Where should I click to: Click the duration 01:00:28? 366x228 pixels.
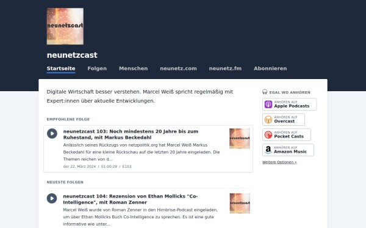pos(109,167)
